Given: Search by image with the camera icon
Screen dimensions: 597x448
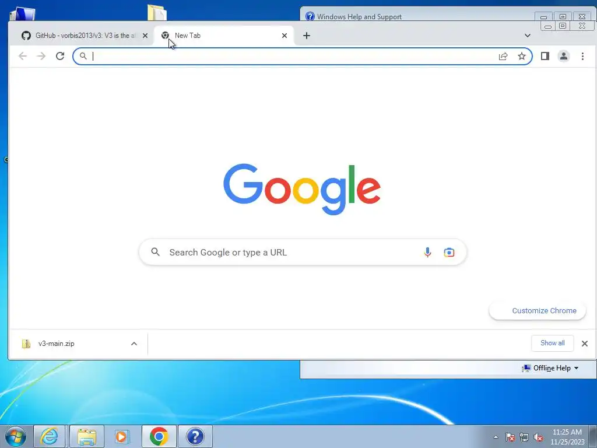Looking at the screenshot, I should tap(449, 252).
